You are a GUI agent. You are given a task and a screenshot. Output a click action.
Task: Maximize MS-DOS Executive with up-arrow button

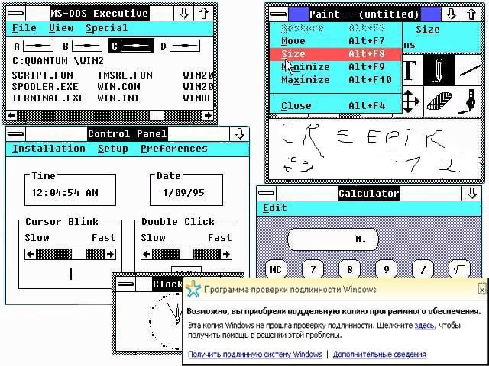coord(204,14)
